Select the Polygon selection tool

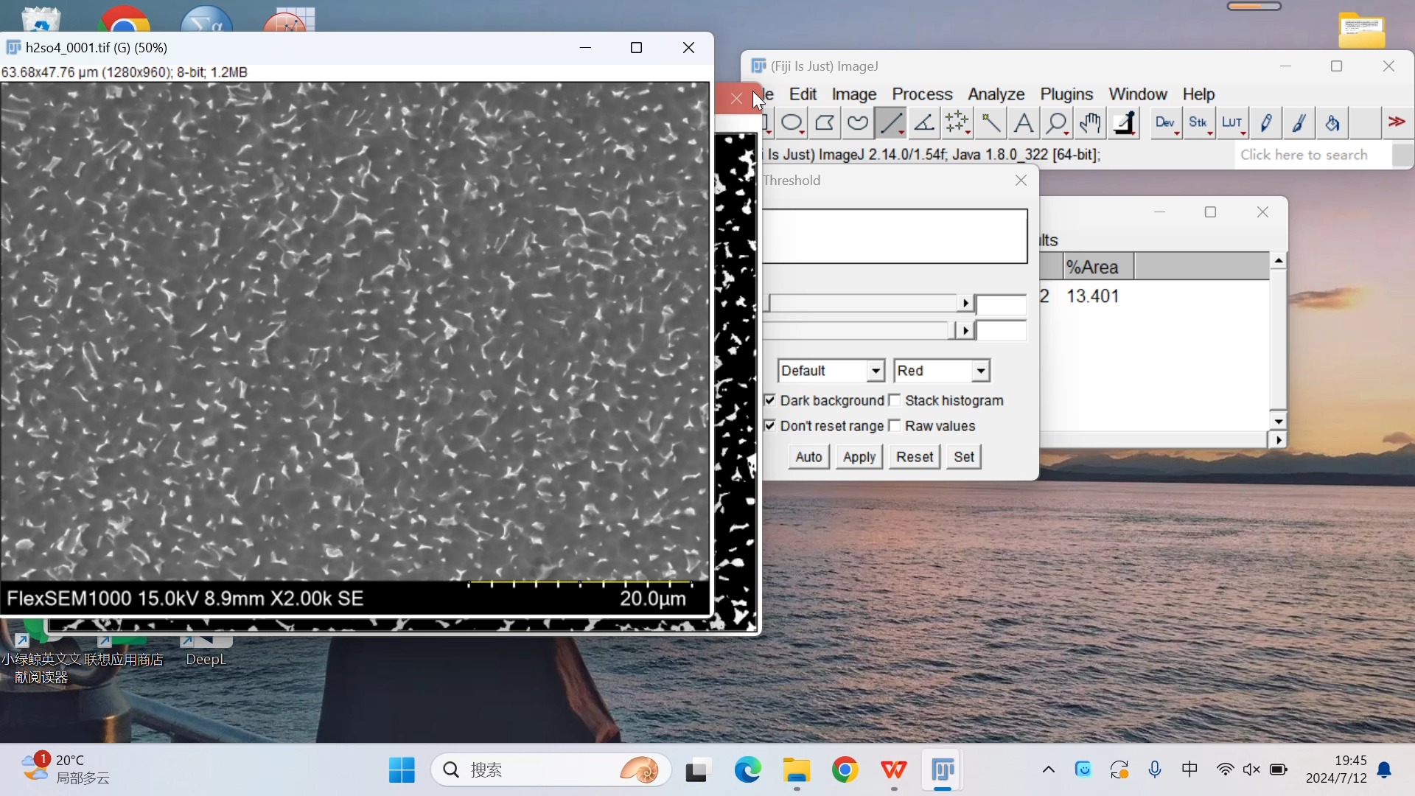click(x=825, y=123)
